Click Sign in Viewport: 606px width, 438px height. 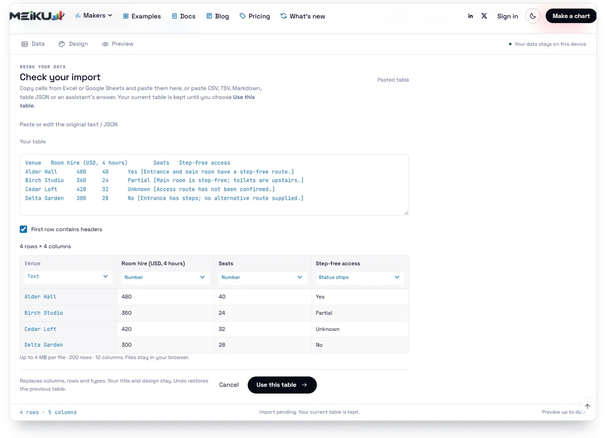coord(508,16)
